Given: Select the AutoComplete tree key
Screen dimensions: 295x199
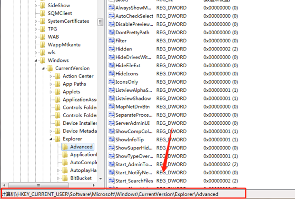Looking at the screenshot, I should tap(84, 162).
